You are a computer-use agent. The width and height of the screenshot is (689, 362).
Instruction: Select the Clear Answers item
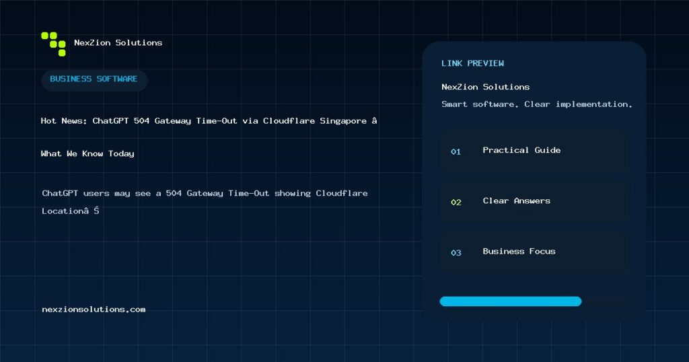(x=534, y=201)
